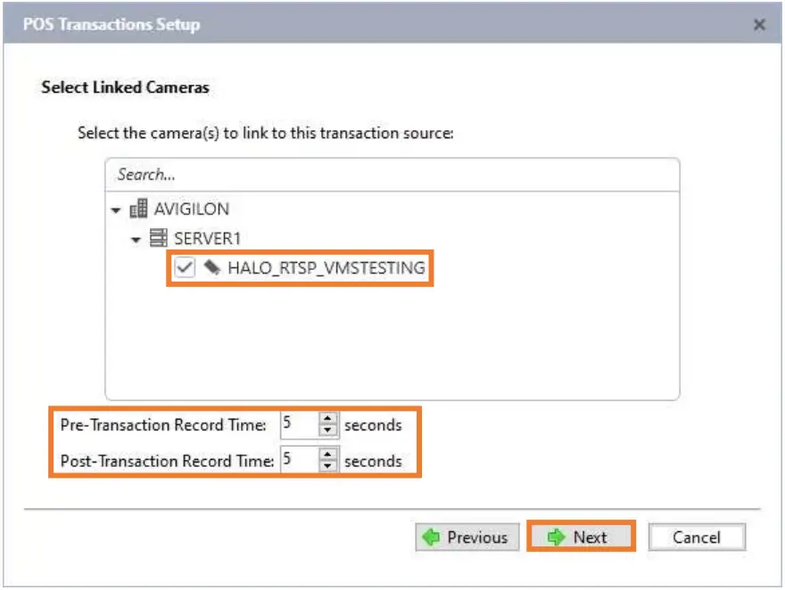785x590 pixels.
Task: Expand the AVIGILON disclosure triangle
Action: 116,209
